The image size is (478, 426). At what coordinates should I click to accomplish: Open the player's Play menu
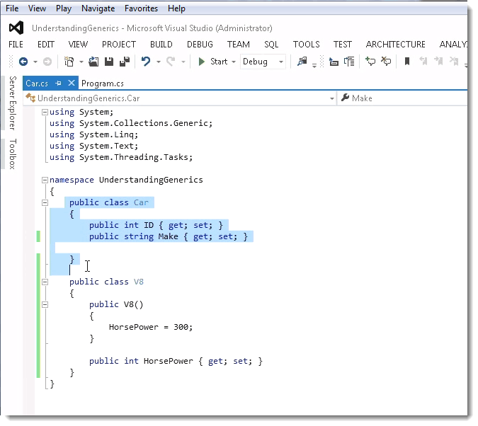click(64, 8)
